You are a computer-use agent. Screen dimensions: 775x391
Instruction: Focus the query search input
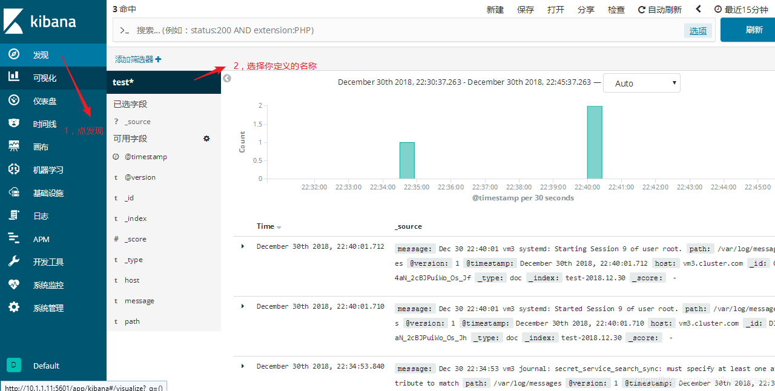pyautogui.click(x=400, y=30)
